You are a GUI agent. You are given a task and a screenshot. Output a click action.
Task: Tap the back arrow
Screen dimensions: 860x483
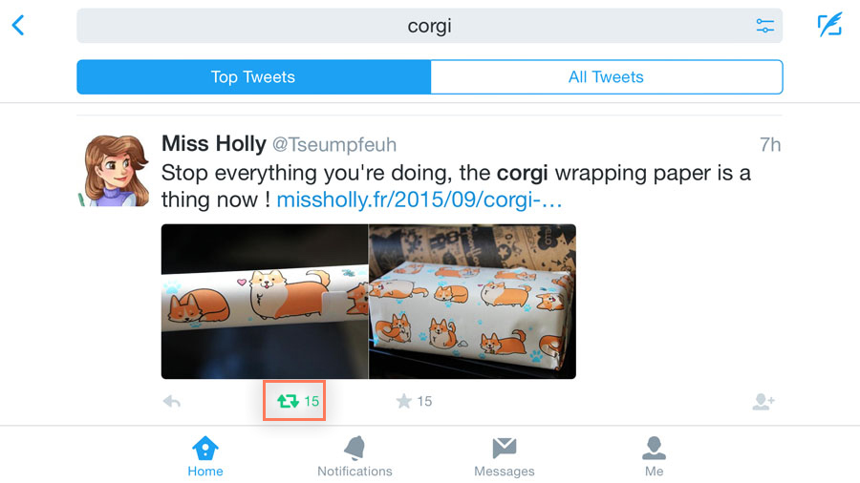point(18,26)
